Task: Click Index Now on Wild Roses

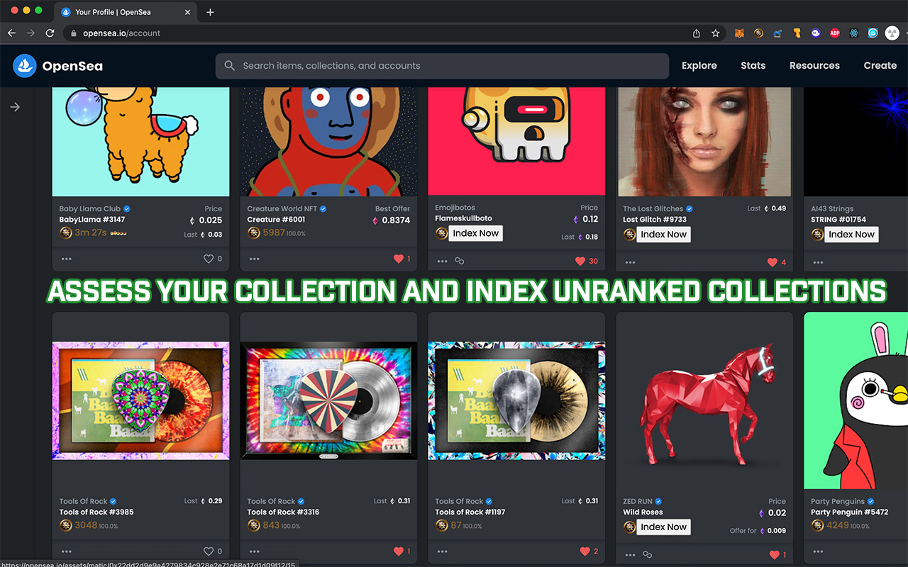Action: click(x=664, y=527)
